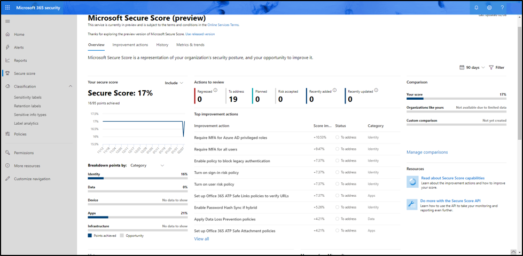
Task: Click Your score comparison bar
Action: click(x=456, y=99)
